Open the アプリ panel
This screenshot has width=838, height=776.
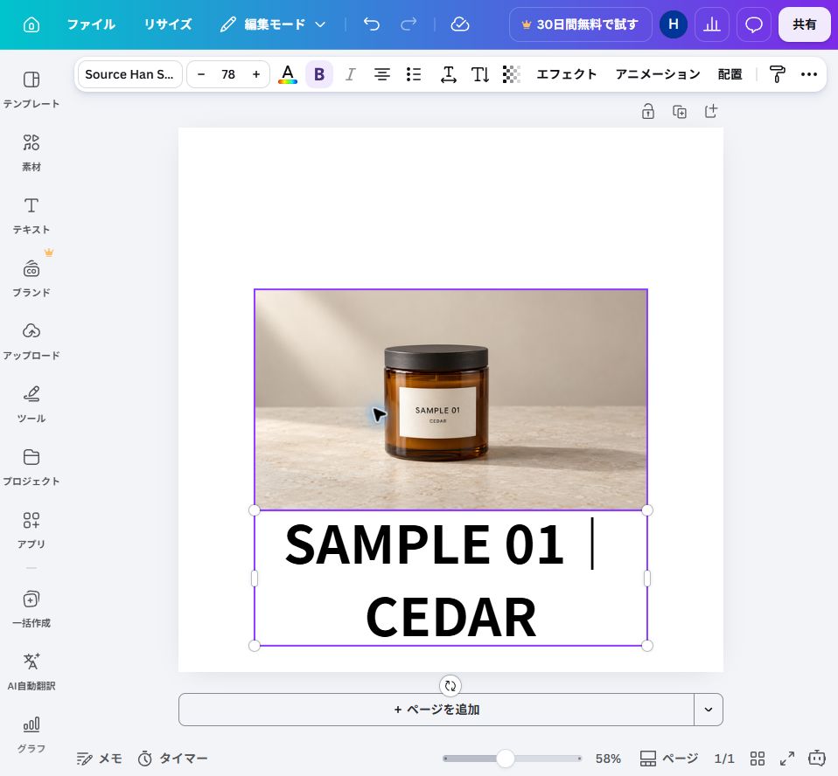click(x=31, y=530)
